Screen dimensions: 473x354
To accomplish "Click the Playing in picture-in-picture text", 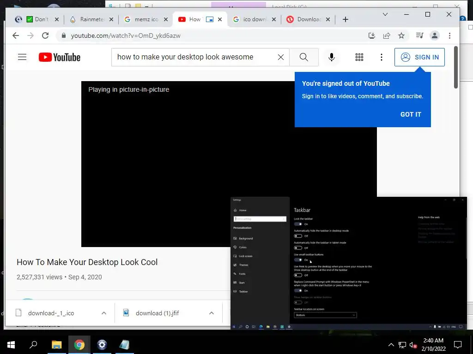I will point(129,89).
